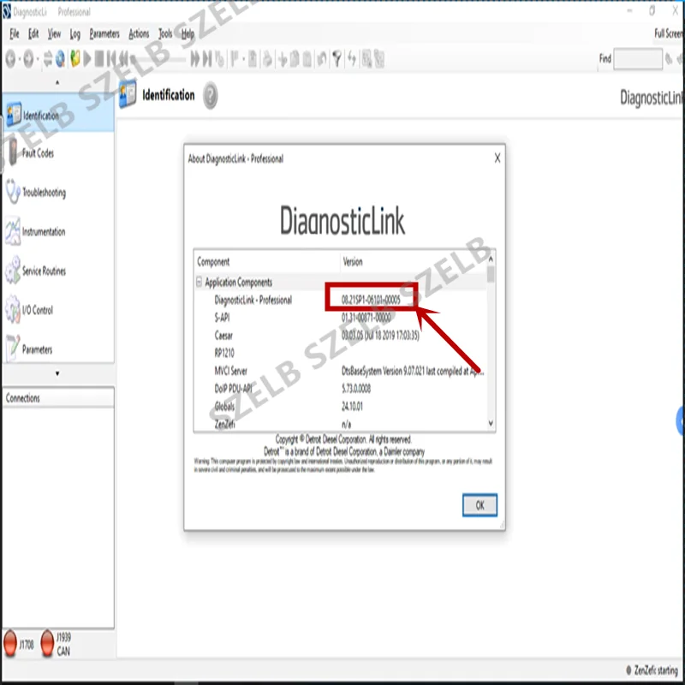Viewport: 685px width, 685px height.
Task: Open I/O Control in the sidebar
Action: point(58,310)
